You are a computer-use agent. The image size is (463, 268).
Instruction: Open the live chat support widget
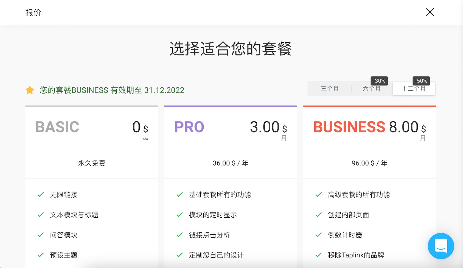[441, 246]
